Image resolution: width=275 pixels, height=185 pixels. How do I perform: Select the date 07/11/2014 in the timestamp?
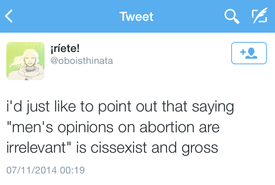[x=32, y=171]
